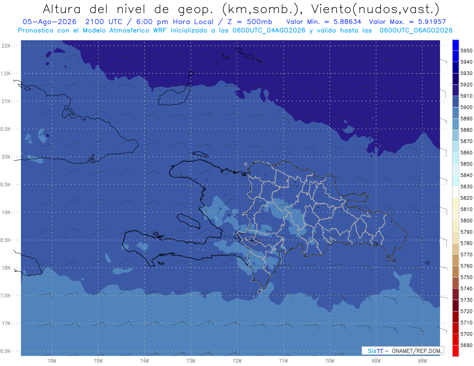Select the color swatch between 5920 and 5910
Viewport: 474px width, 366px height.
click(x=455, y=90)
